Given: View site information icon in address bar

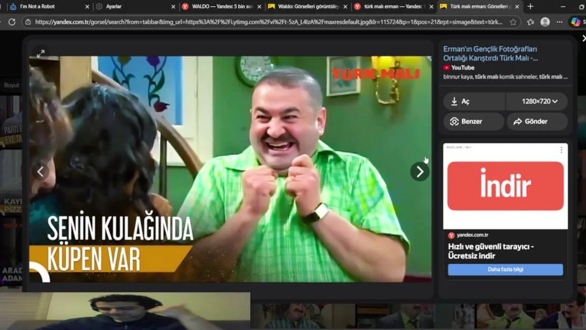Looking at the screenshot, I should pyautogui.click(x=28, y=22).
